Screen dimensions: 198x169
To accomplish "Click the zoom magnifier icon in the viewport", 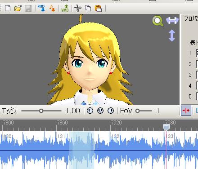I will click(158, 21).
